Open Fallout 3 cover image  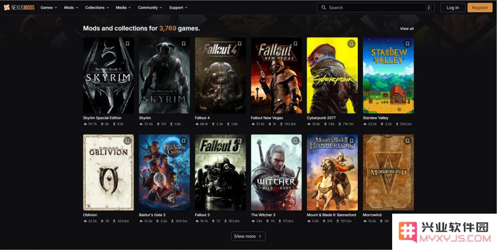pyautogui.click(x=220, y=172)
